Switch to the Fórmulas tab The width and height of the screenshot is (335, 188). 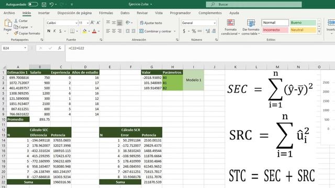pos(106,13)
